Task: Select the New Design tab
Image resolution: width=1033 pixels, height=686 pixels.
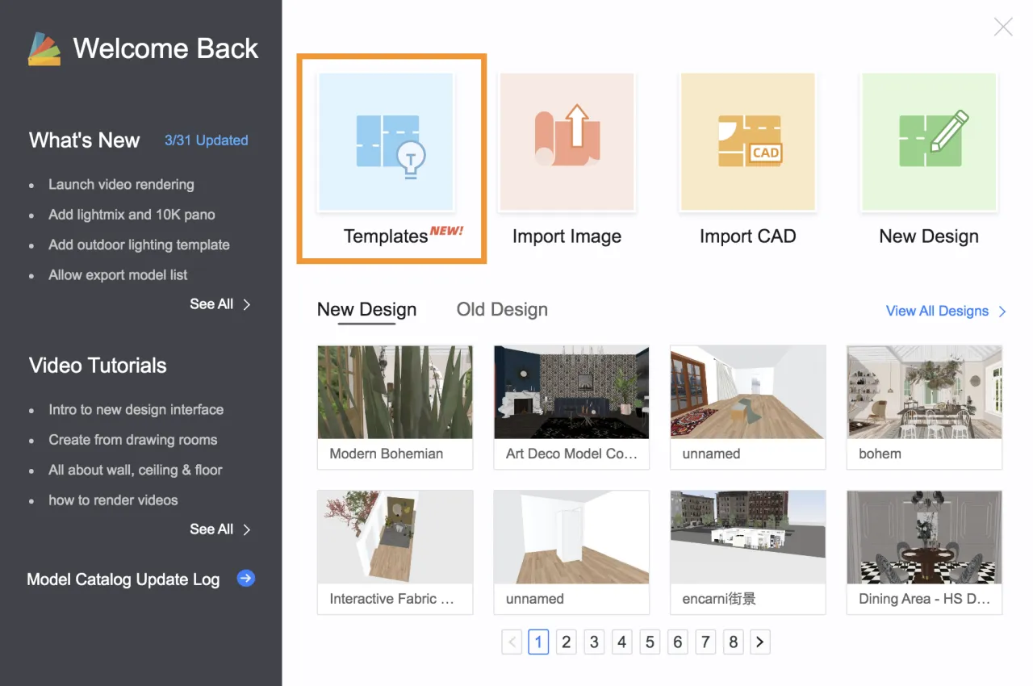Action: click(366, 310)
